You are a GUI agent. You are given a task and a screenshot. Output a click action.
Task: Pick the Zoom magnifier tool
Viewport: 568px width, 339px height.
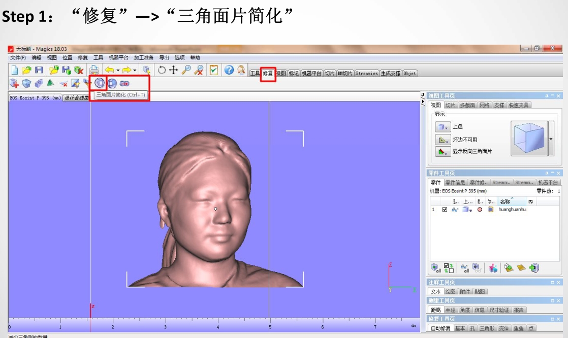[186, 70]
